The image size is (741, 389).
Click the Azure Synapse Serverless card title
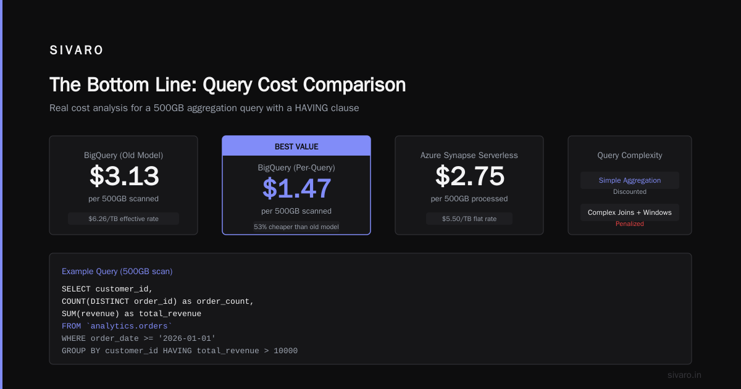(469, 156)
